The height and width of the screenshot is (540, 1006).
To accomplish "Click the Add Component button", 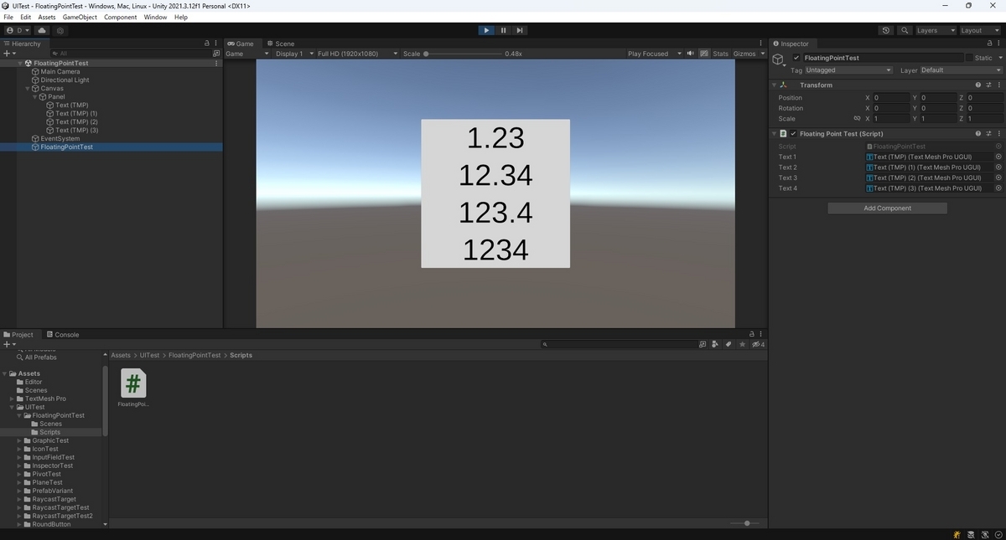I will (887, 208).
